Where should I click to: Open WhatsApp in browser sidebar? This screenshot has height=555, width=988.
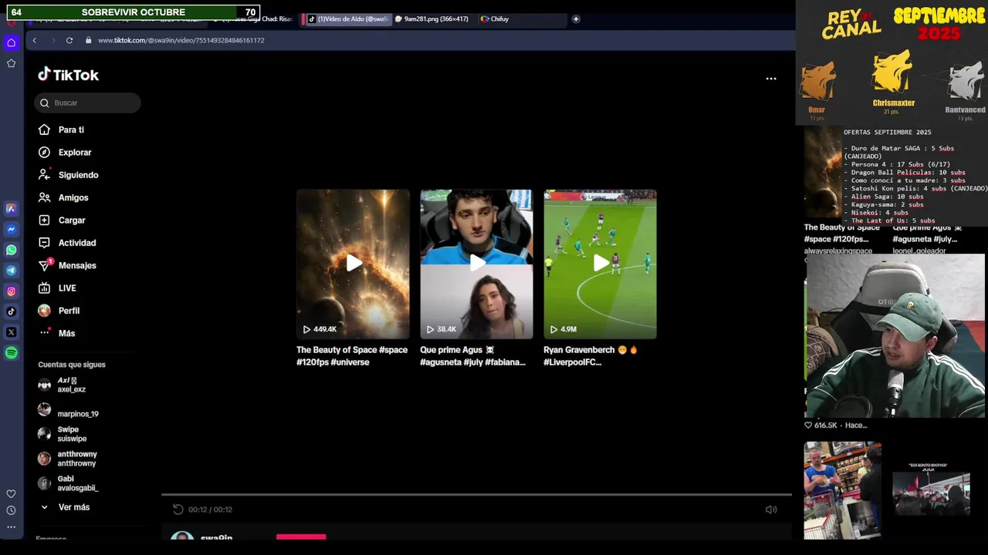click(11, 250)
